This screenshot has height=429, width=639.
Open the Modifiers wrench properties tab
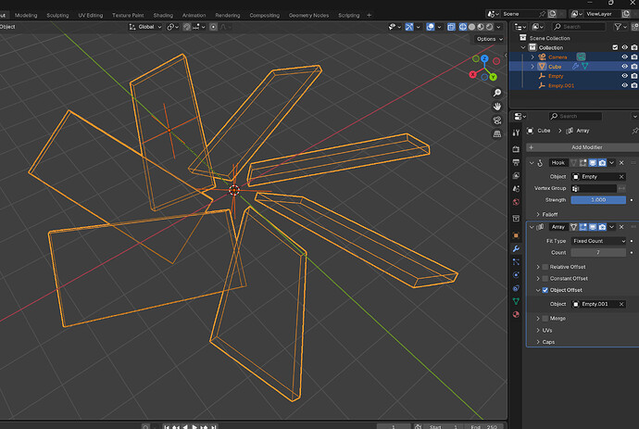point(516,248)
